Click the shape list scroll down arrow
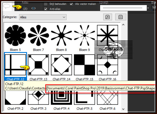 123,109
